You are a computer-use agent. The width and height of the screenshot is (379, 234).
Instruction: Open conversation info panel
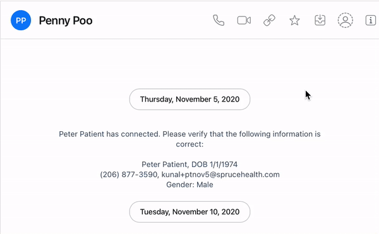tap(371, 20)
